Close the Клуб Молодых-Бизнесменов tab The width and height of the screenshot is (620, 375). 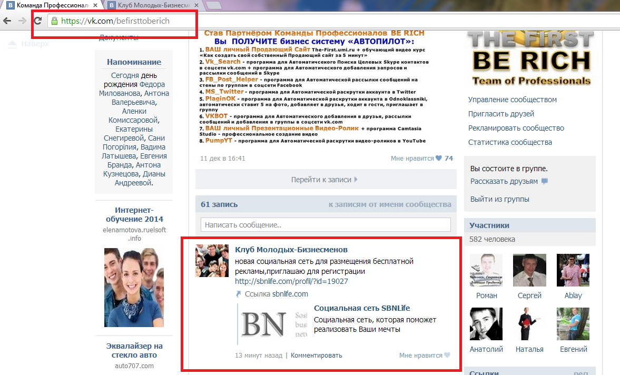[197, 5]
